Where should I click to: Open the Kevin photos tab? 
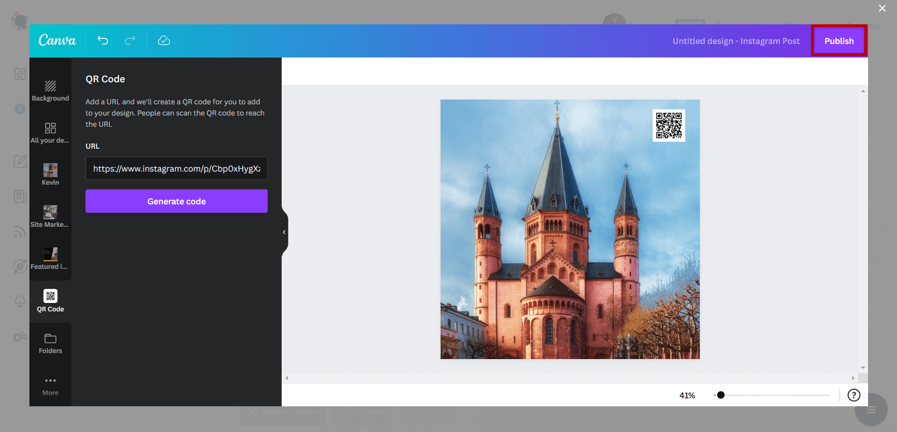point(50,174)
